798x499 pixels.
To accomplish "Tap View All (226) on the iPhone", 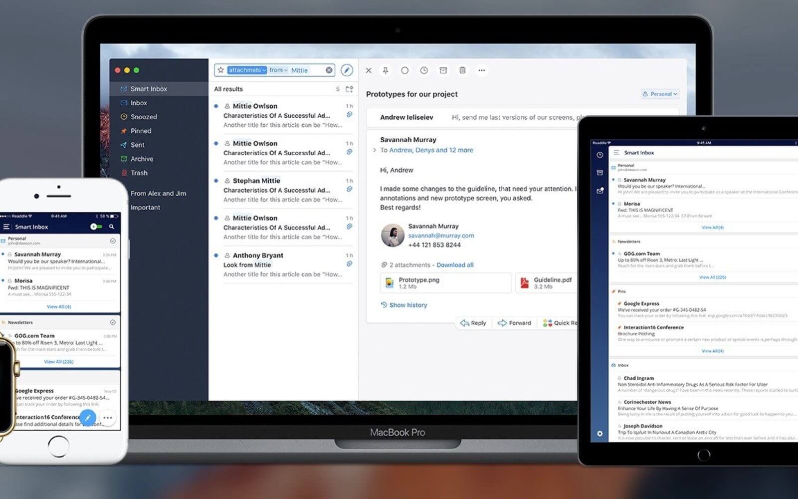I will [59, 362].
